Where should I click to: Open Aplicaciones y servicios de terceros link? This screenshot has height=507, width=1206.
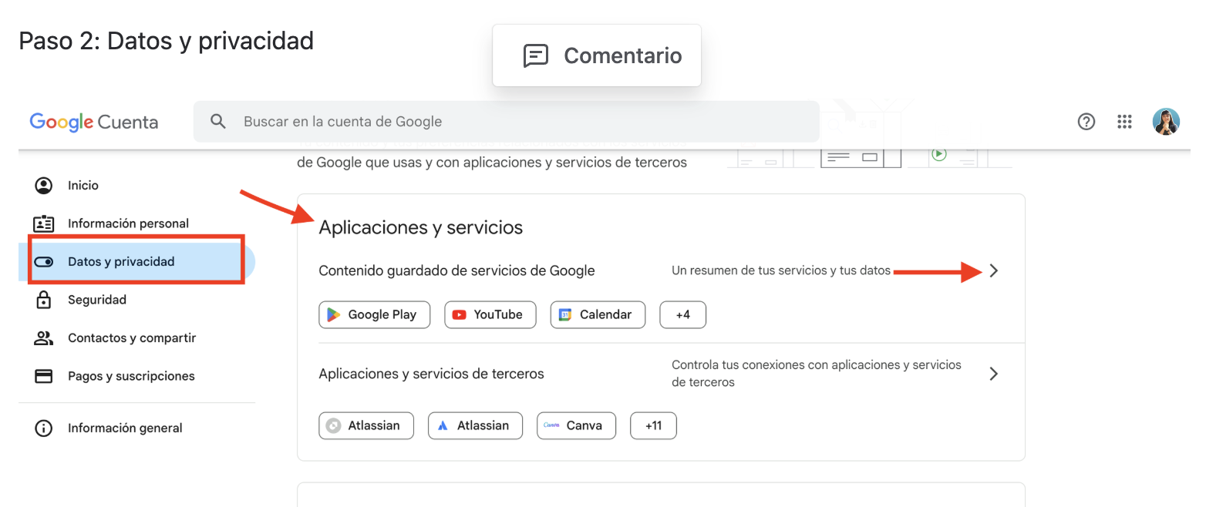(431, 374)
